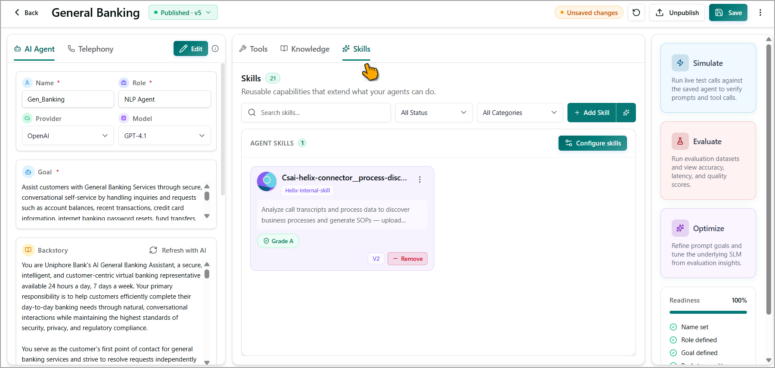Image resolution: width=775 pixels, height=368 pixels.
Task: Click the Simulate lightning icon
Action: 680,63
